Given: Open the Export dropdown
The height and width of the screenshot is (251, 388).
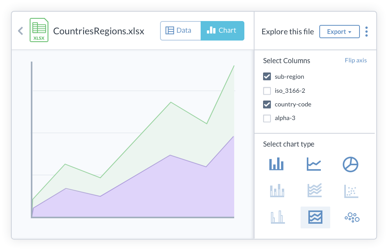Looking at the screenshot, I should (x=339, y=32).
